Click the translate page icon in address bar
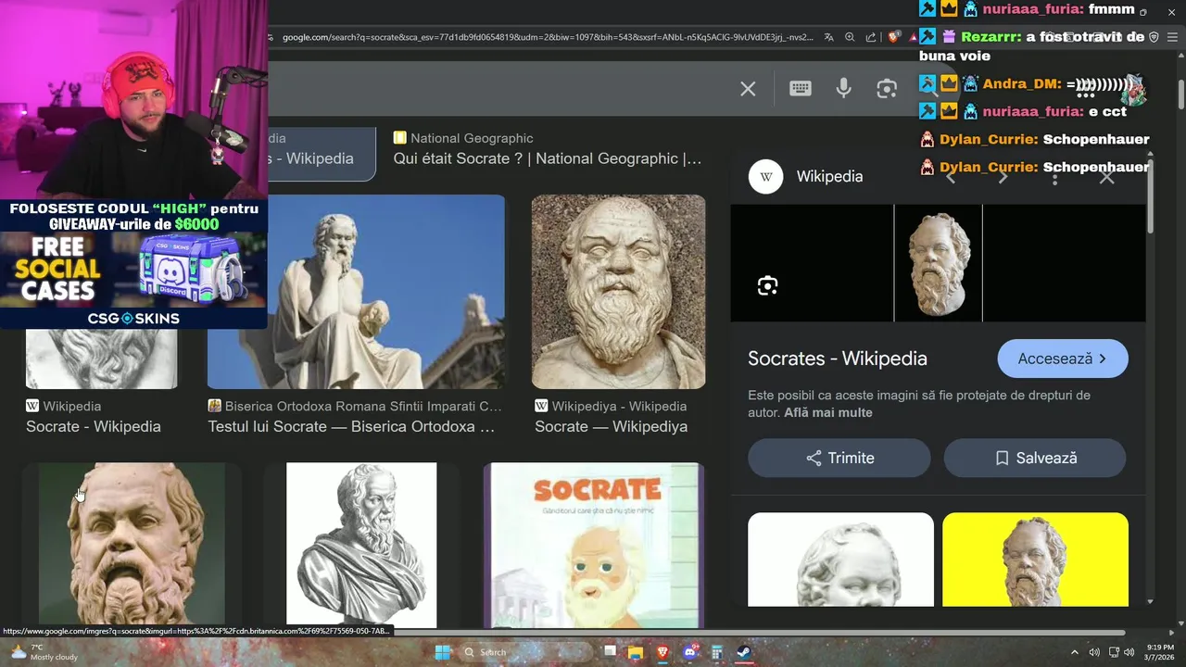This screenshot has height=667, width=1186. coord(828,37)
